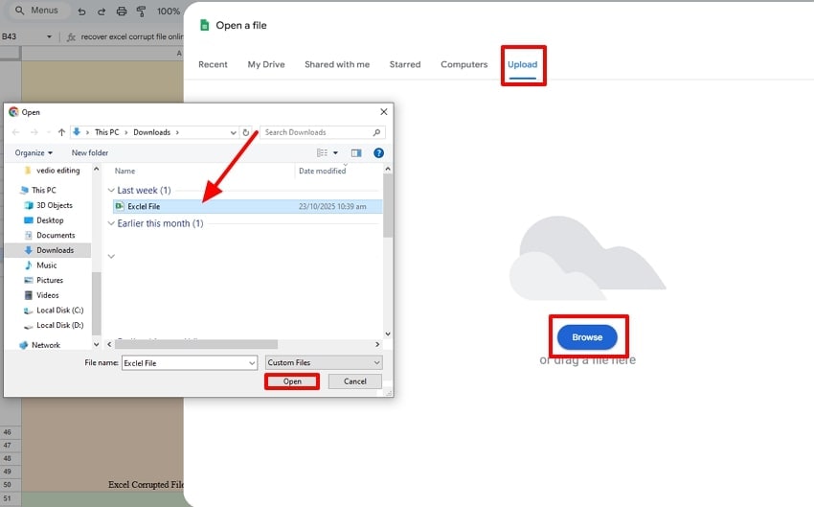Viewport: 814px width, 507px height.
Task: Click the Redo icon in Sheets toolbar
Action: click(102, 11)
